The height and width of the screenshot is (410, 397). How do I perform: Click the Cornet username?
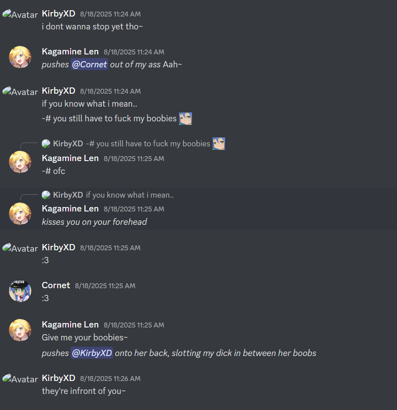(56, 285)
